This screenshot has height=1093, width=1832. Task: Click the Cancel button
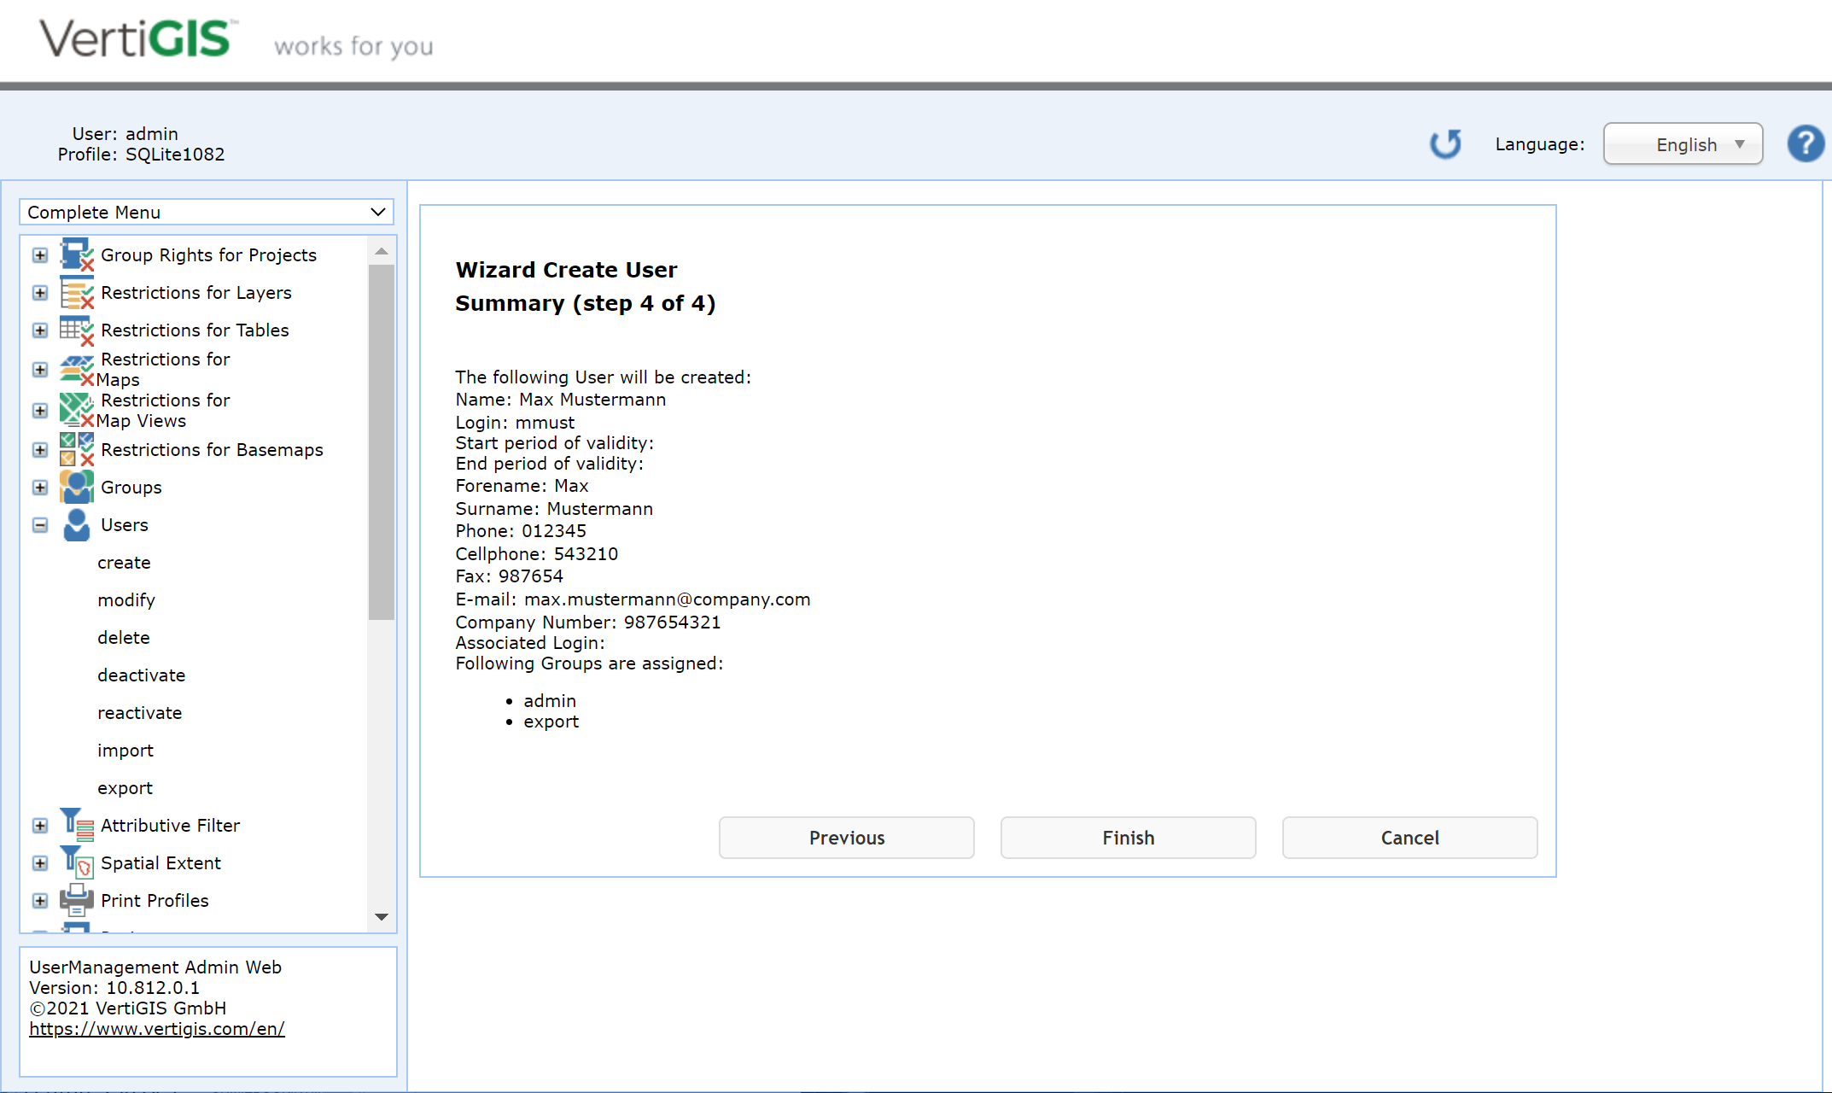point(1409,838)
